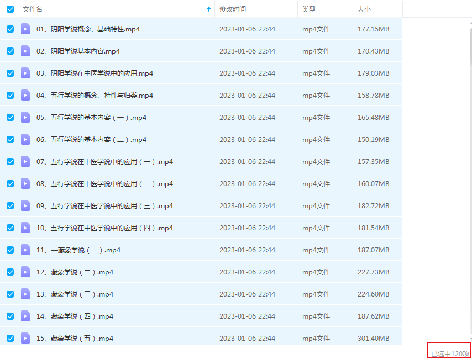
Task: Sort by 文件名 column header
Action: tap(33, 9)
